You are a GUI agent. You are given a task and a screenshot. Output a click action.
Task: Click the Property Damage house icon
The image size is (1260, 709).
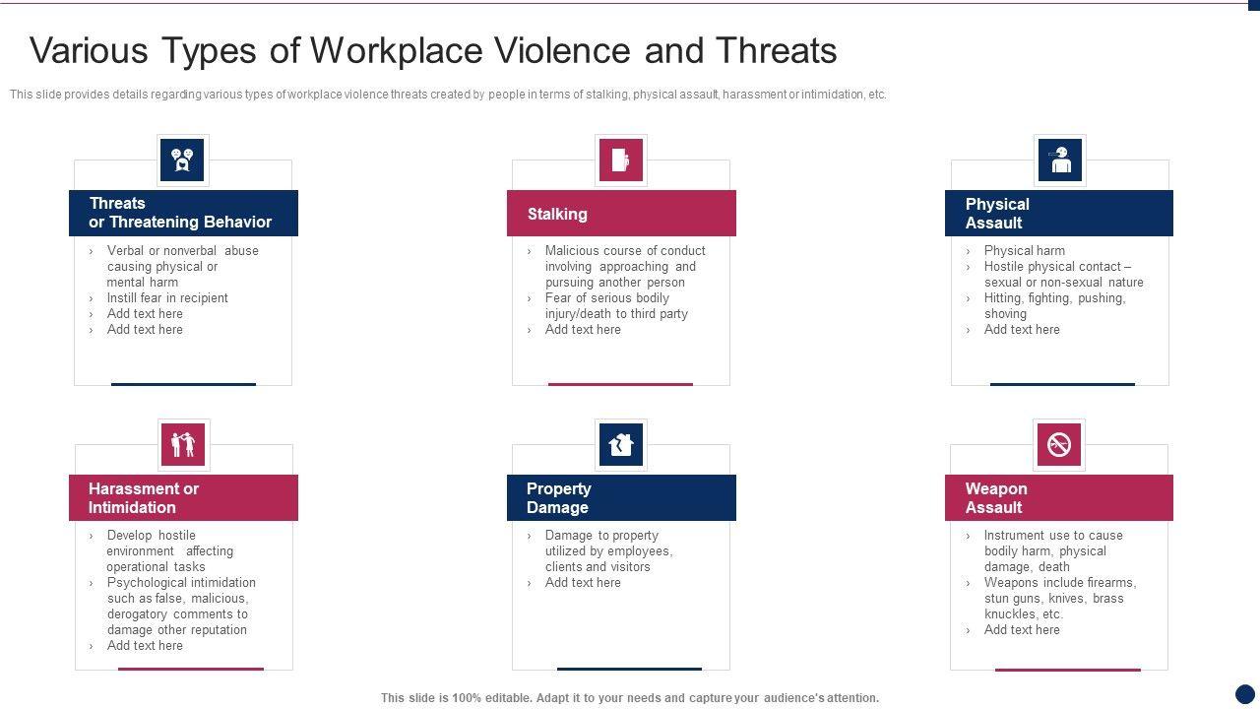(x=621, y=444)
